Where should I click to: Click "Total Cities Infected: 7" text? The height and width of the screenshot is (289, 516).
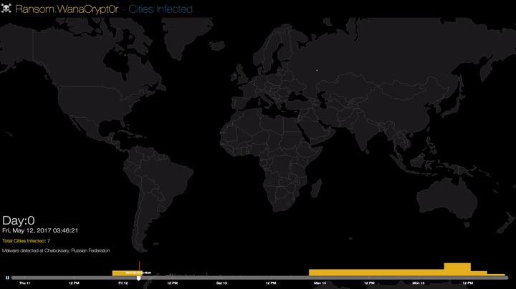[26, 241]
